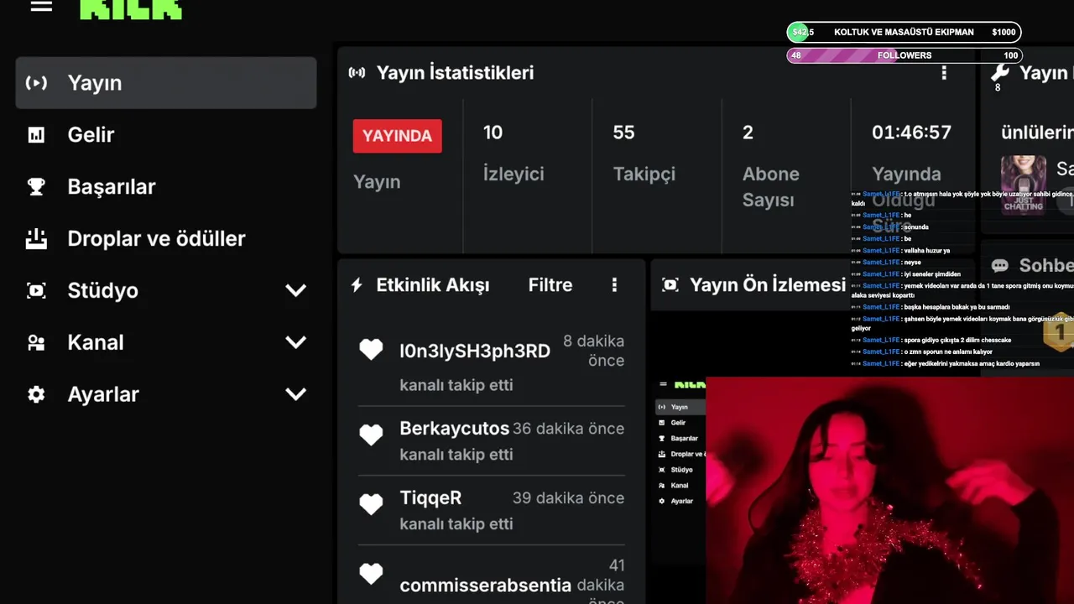Screen dimensions: 1074x604
Task: Click the Koltuk ve Masaüstü Ekipman goal bar
Action: (904, 32)
